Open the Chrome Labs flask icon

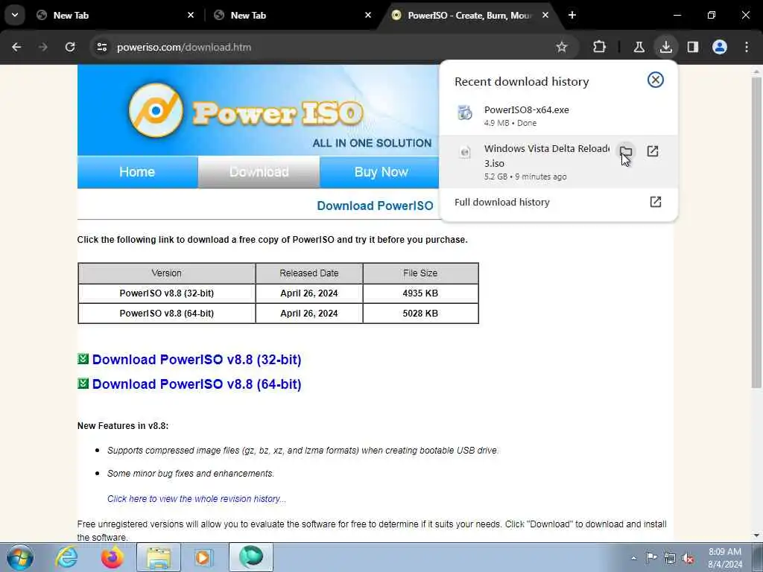click(639, 47)
